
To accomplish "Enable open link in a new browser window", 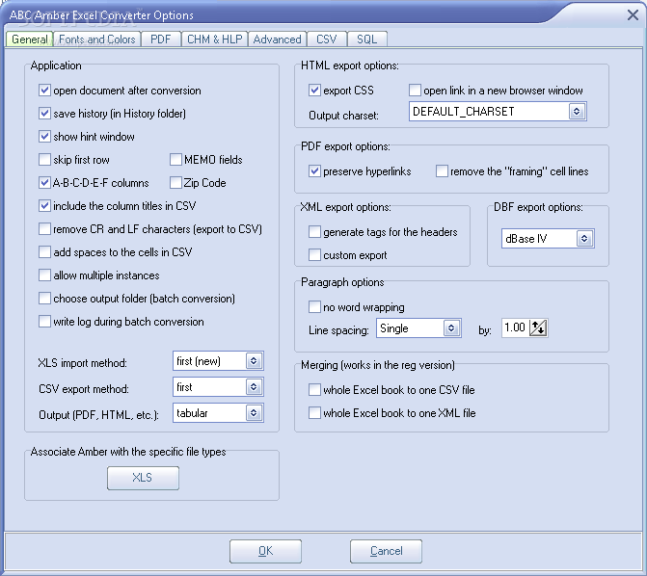I will [415, 91].
